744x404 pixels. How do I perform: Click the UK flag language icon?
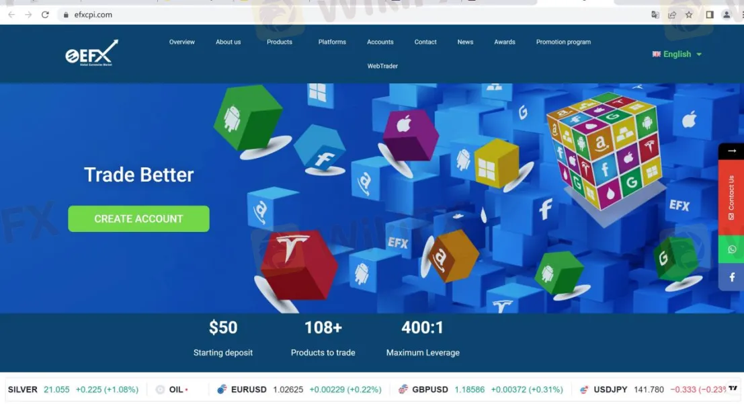tap(656, 54)
